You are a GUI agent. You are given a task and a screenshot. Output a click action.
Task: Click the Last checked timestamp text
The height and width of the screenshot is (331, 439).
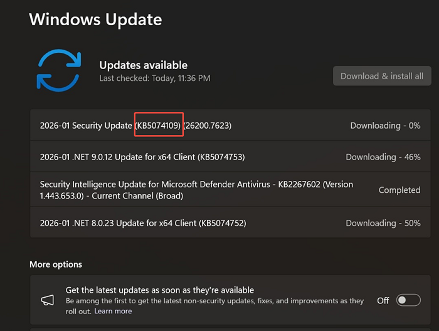point(154,79)
